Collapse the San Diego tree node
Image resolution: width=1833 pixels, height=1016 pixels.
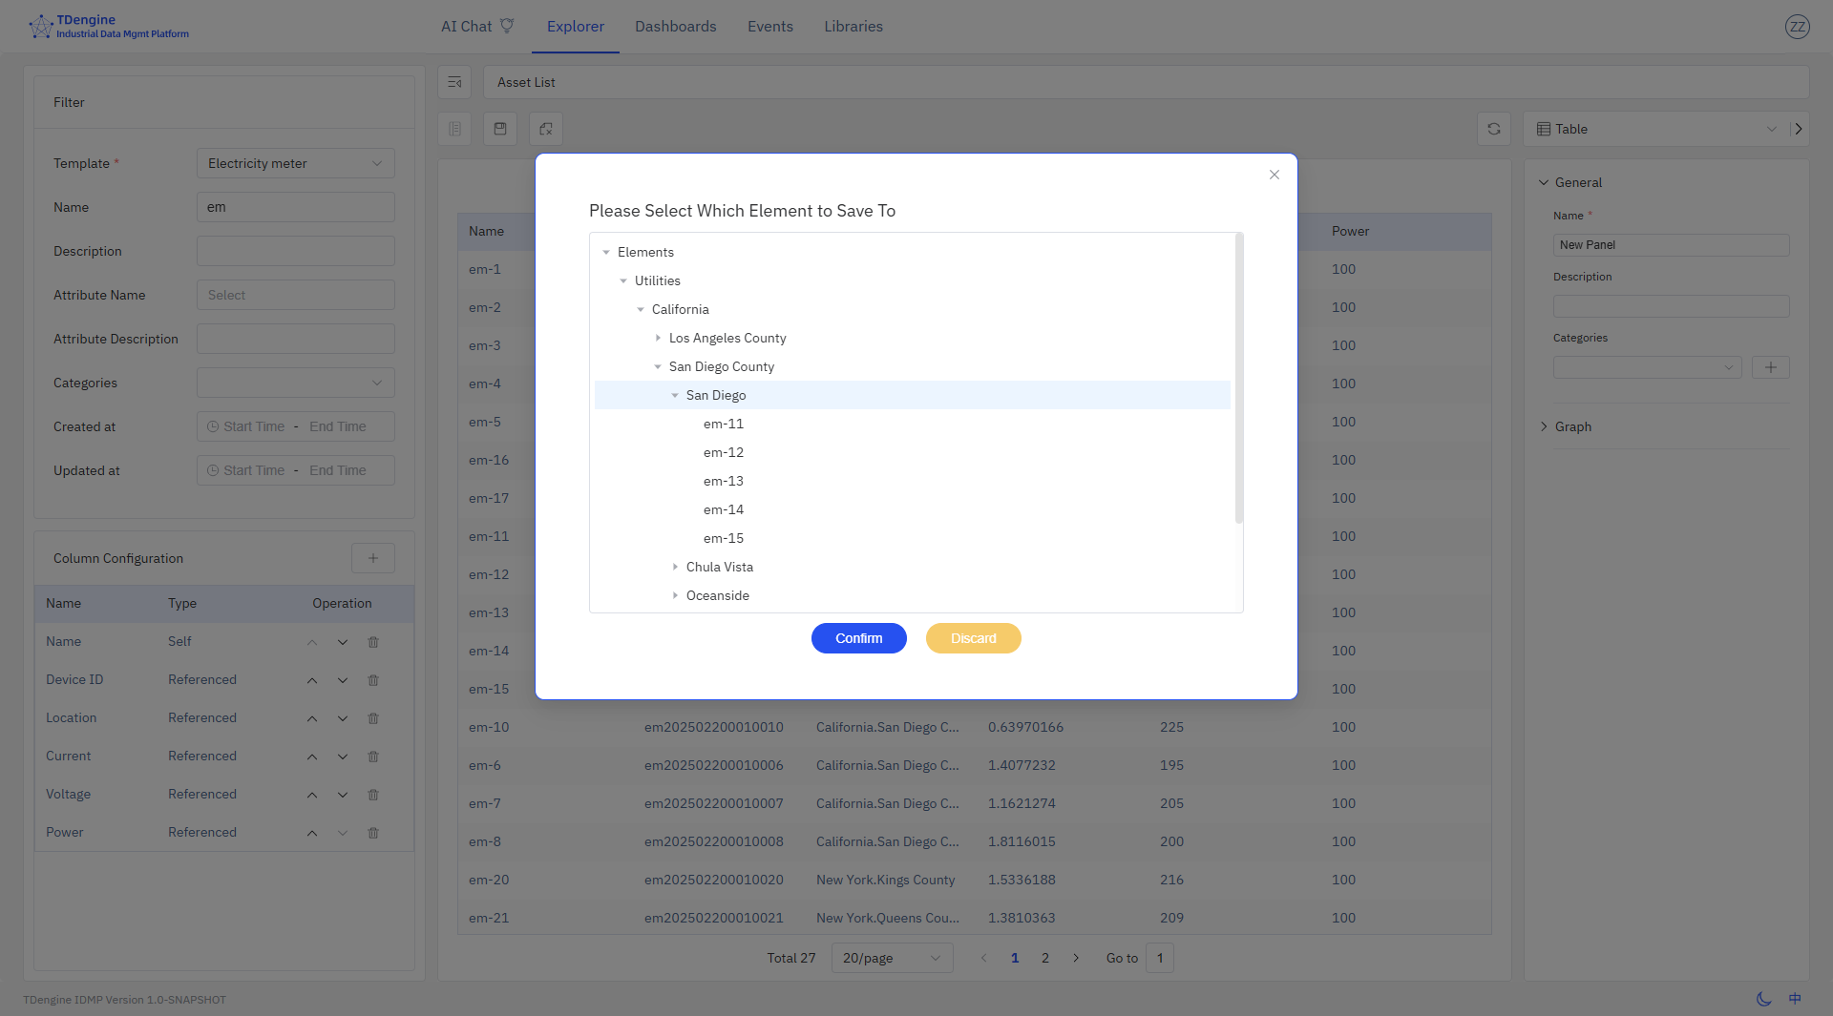pyautogui.click(x=676, y=395)
